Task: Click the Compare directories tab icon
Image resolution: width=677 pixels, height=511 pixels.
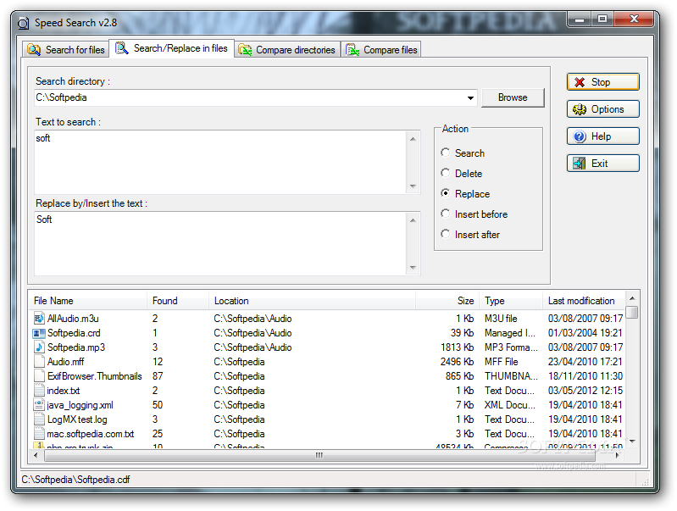Action: (245, 50)
